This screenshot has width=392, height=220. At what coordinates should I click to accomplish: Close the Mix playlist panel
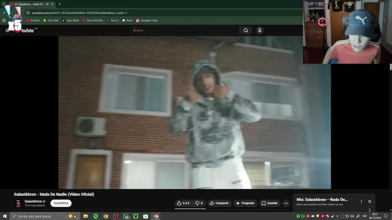point(370,201)
